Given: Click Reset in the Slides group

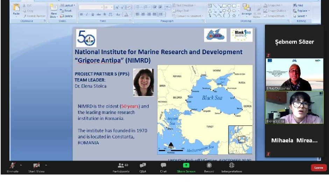Looking at the screenshot, I should coord(66,11).
